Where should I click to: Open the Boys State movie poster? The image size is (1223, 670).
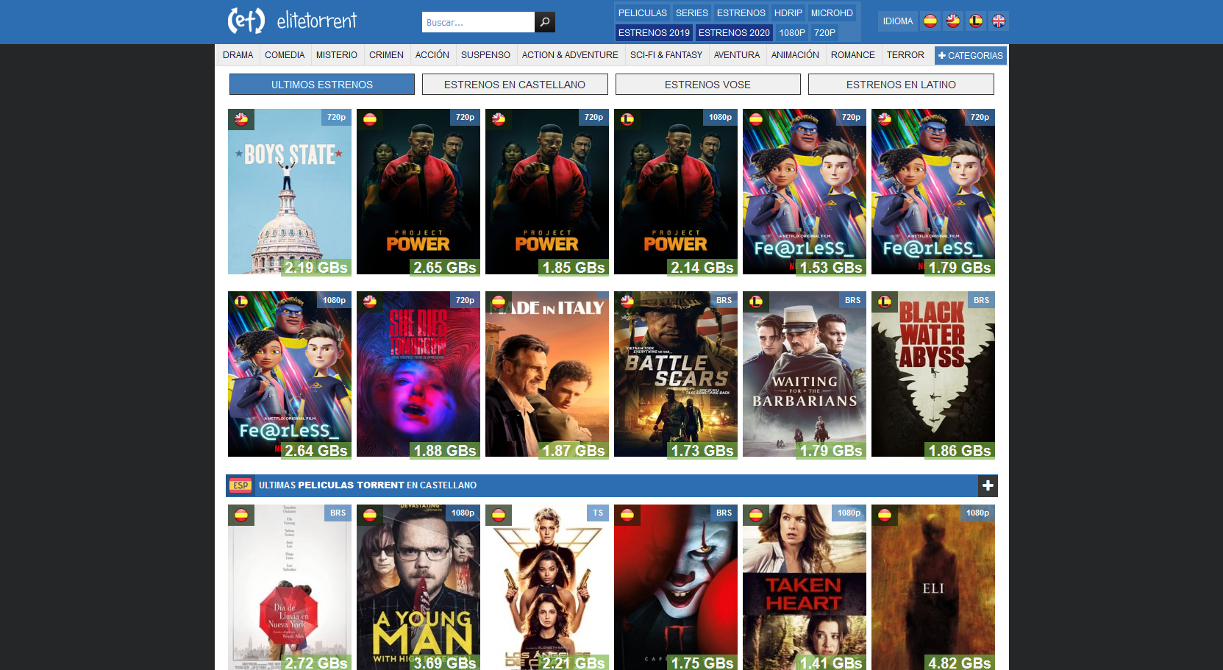coord(290,191)
